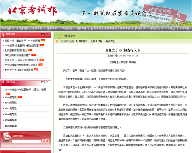Go to PDF专栏 in the navigation bar

pos(184,28)
